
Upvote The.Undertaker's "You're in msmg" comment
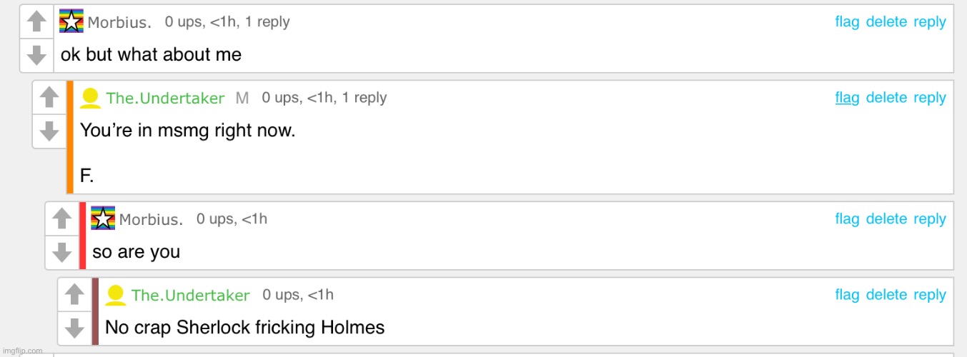click(x=49, y=97)
